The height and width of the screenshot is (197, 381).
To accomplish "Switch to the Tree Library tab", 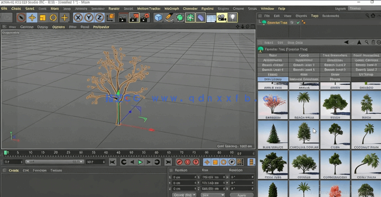I will (x=273, y=79).
